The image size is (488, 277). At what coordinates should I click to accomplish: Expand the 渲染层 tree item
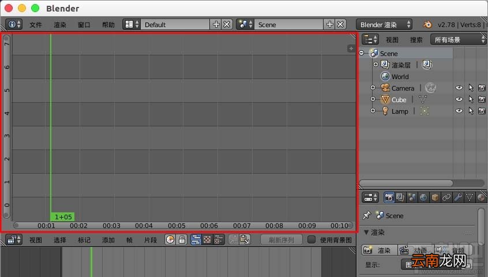(x=376, y=65)
